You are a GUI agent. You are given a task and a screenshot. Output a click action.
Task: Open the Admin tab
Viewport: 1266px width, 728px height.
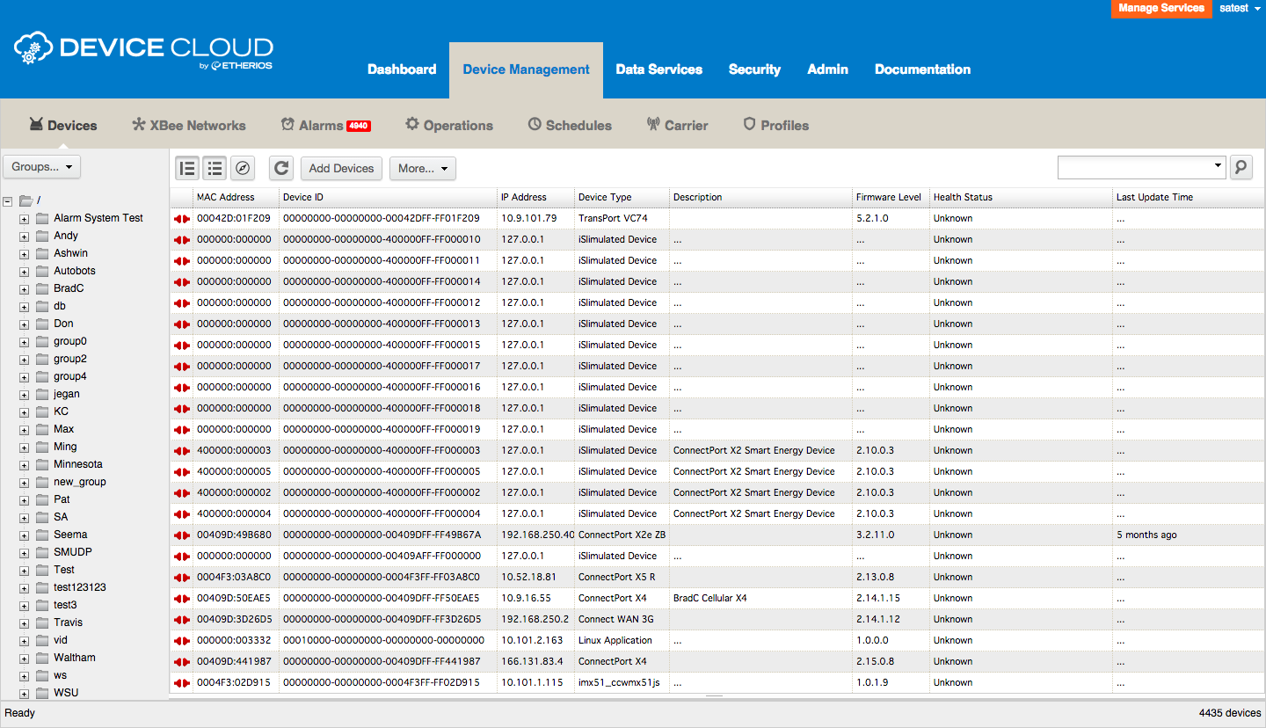tap(828, 69)
